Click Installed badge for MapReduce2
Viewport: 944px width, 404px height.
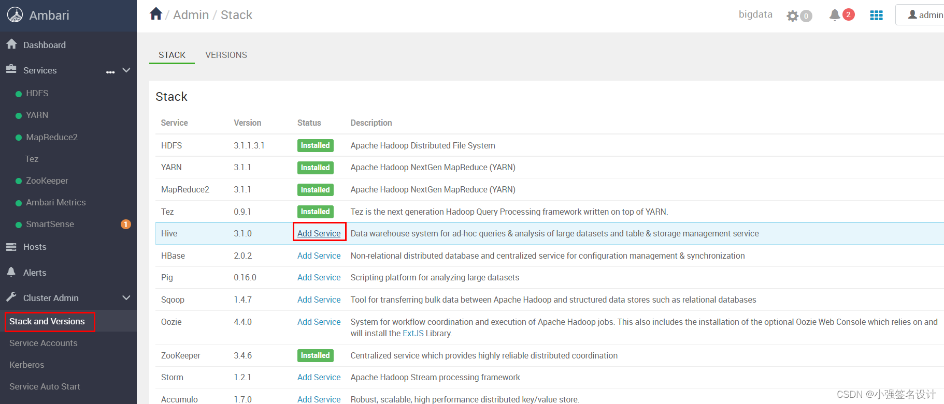click(316, 190)
